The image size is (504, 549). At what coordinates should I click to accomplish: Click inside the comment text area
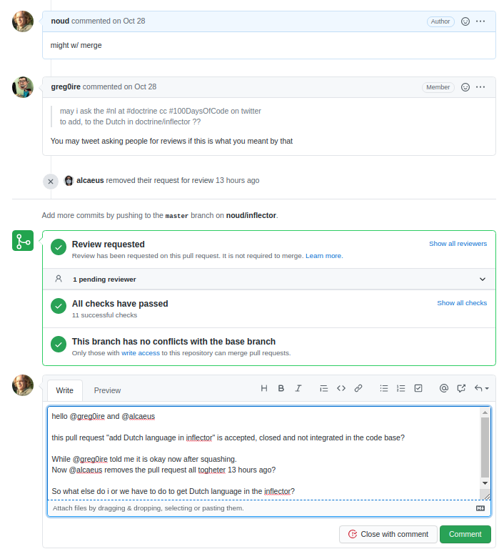click(x=264, y=453)
